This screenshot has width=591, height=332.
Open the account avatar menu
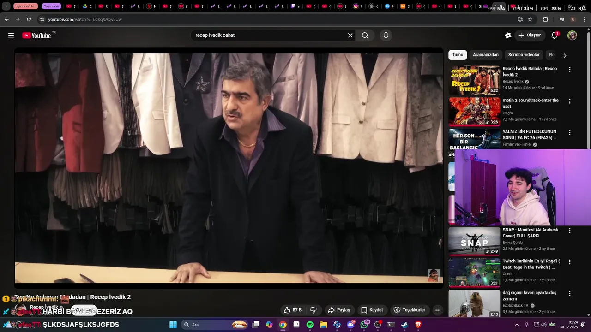tap(572, 36)
